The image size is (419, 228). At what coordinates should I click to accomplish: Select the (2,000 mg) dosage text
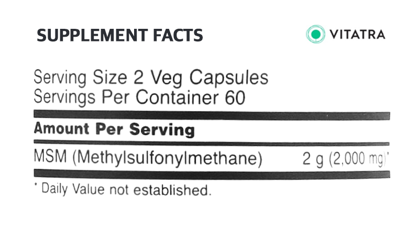pyautogui.click(x=357, y=159)
